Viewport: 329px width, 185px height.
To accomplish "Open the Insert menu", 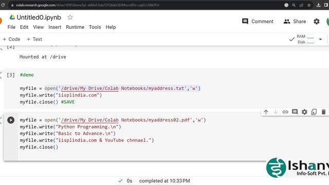I will [x=55, y=27].
